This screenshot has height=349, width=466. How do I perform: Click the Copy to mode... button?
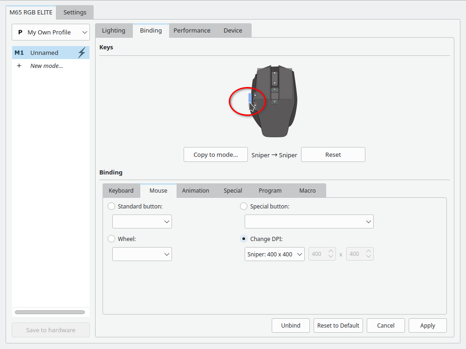216,154
